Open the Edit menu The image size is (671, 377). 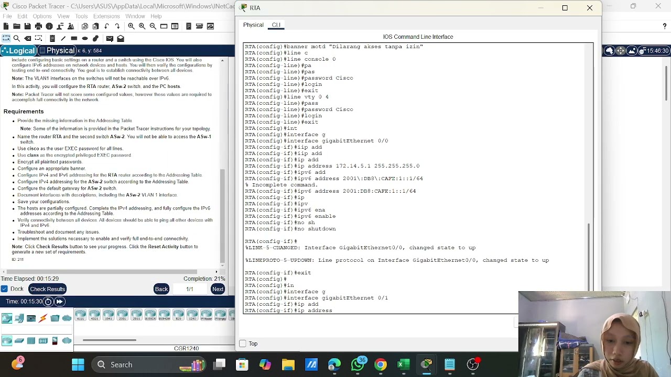pyautogui.click(x=22, y=16)
